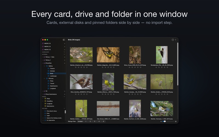Click the Gallery folder icon
Screen dimensions: 219x137
(x=47, y=66)
